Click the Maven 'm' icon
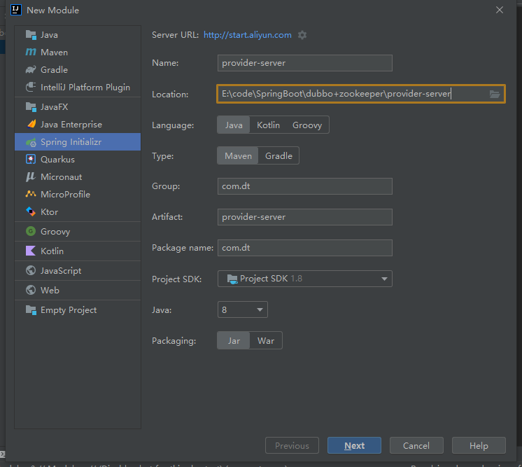The width and height of the screenshot is (522, 467). 31,52
